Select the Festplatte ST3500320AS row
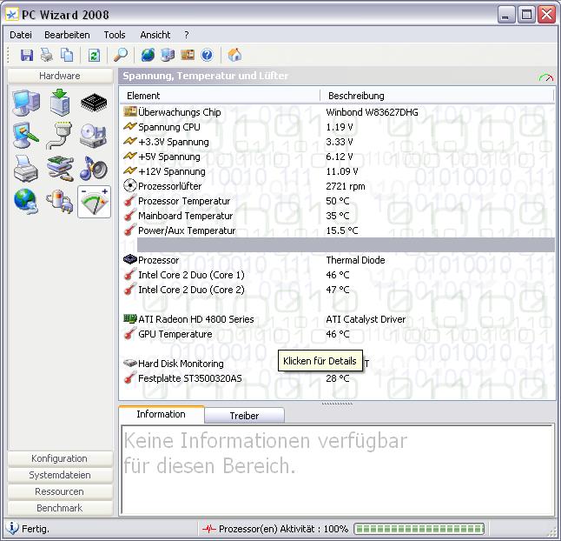 (338, 378)
